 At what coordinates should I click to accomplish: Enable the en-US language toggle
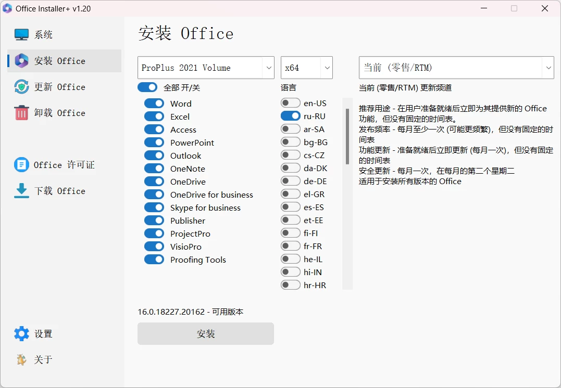(x=290, y=103)
